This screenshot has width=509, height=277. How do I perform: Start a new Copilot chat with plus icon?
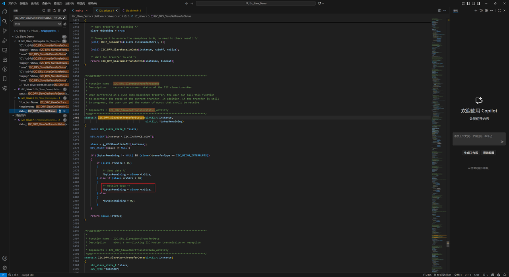coord(476,10)
